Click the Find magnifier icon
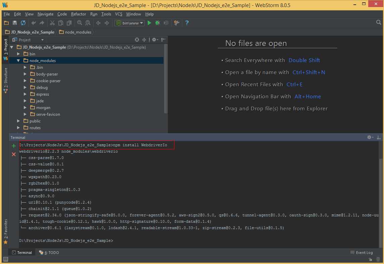The image size is (384, 264). 79,23
